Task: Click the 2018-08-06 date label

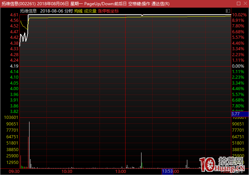Action: pyautogui.click(x=52, y=11)
